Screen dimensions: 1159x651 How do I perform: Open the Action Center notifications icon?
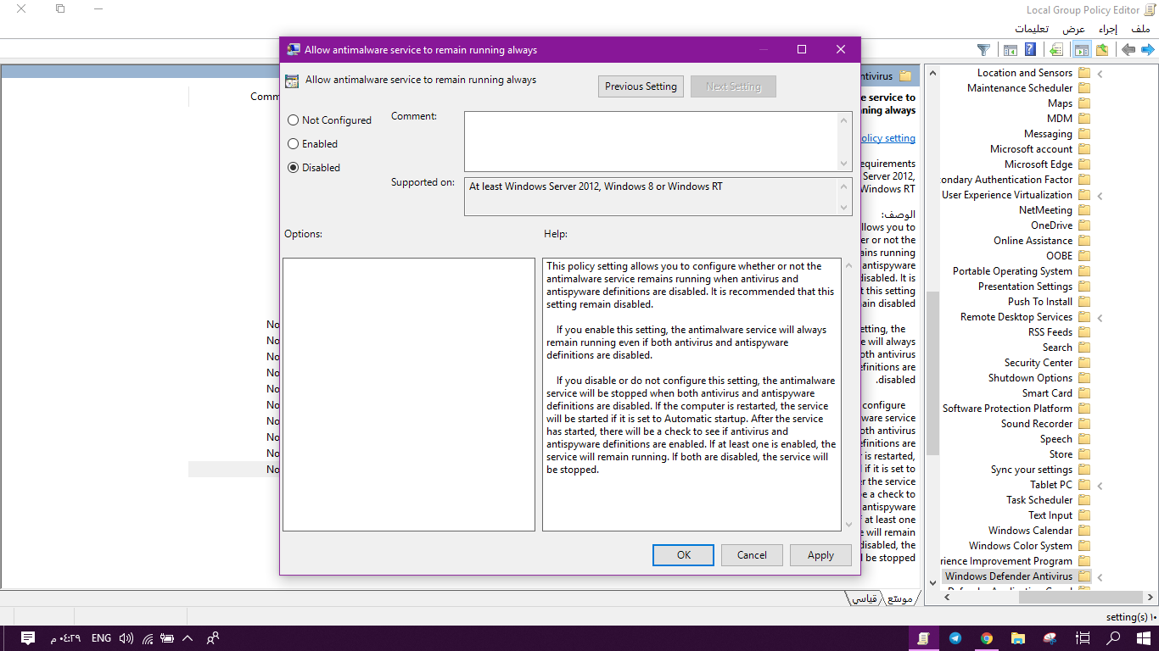pyautogui.click(x=27, y=638)
